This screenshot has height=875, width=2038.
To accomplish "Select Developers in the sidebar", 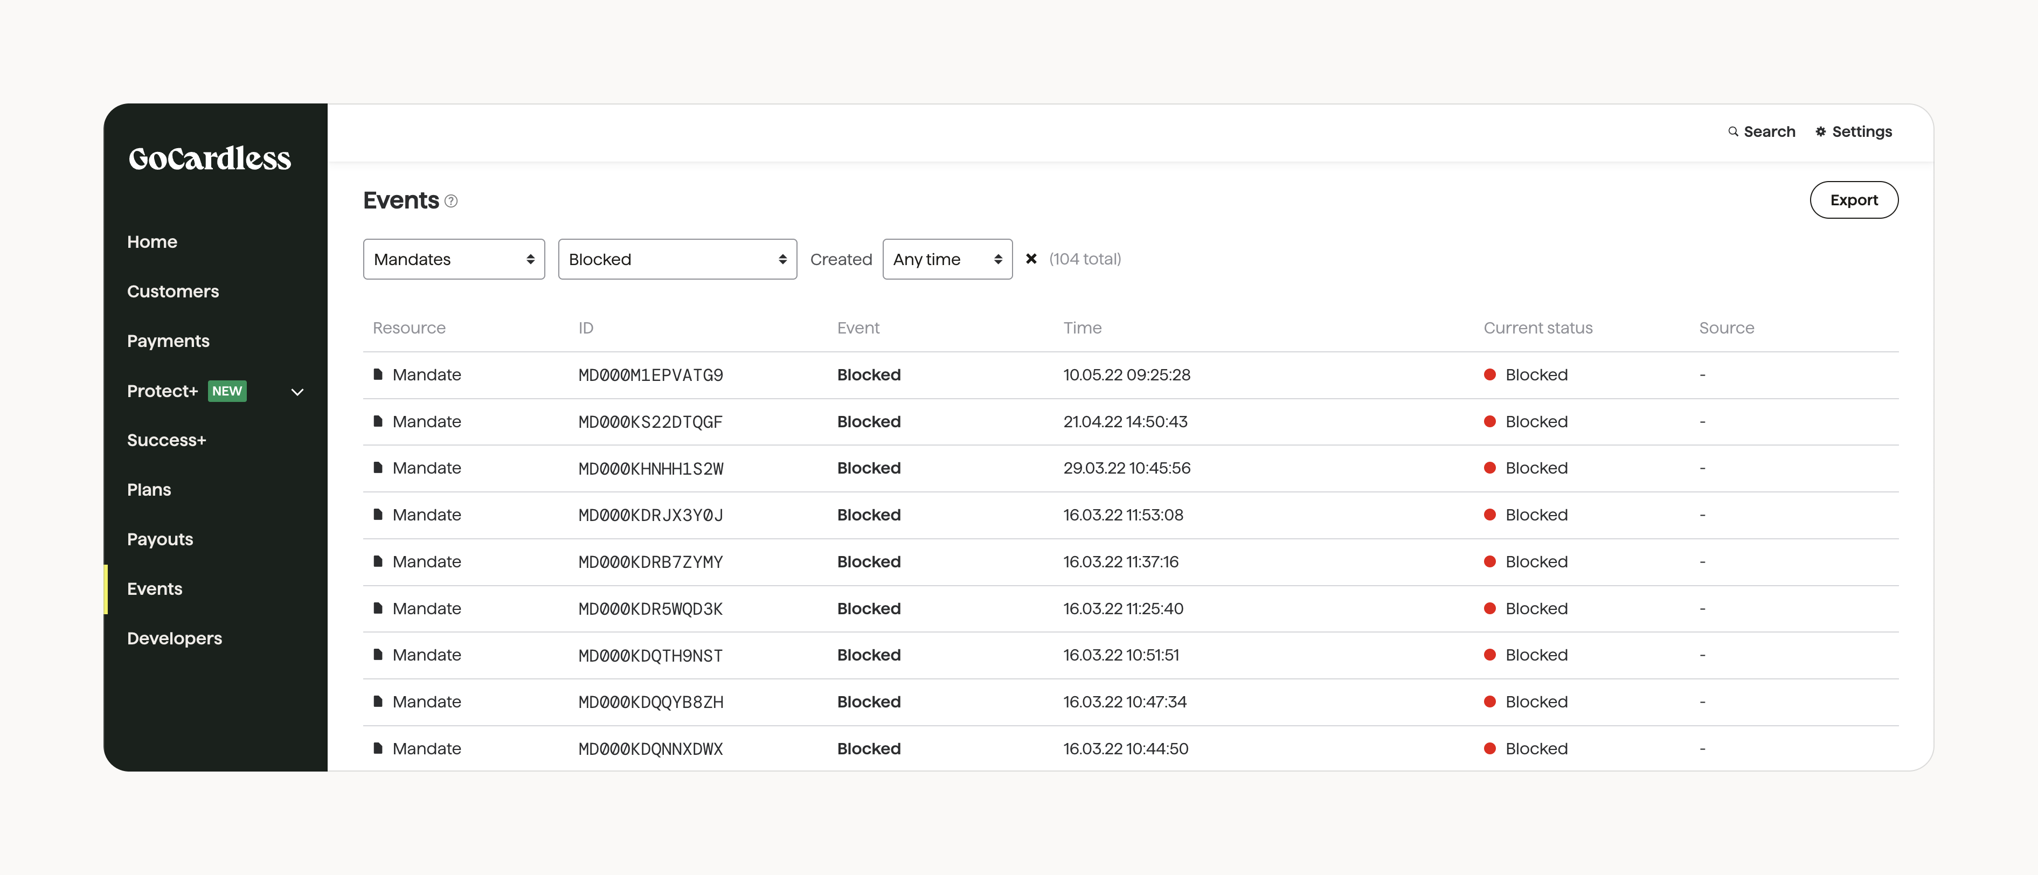I will click(x=174, y=638).
